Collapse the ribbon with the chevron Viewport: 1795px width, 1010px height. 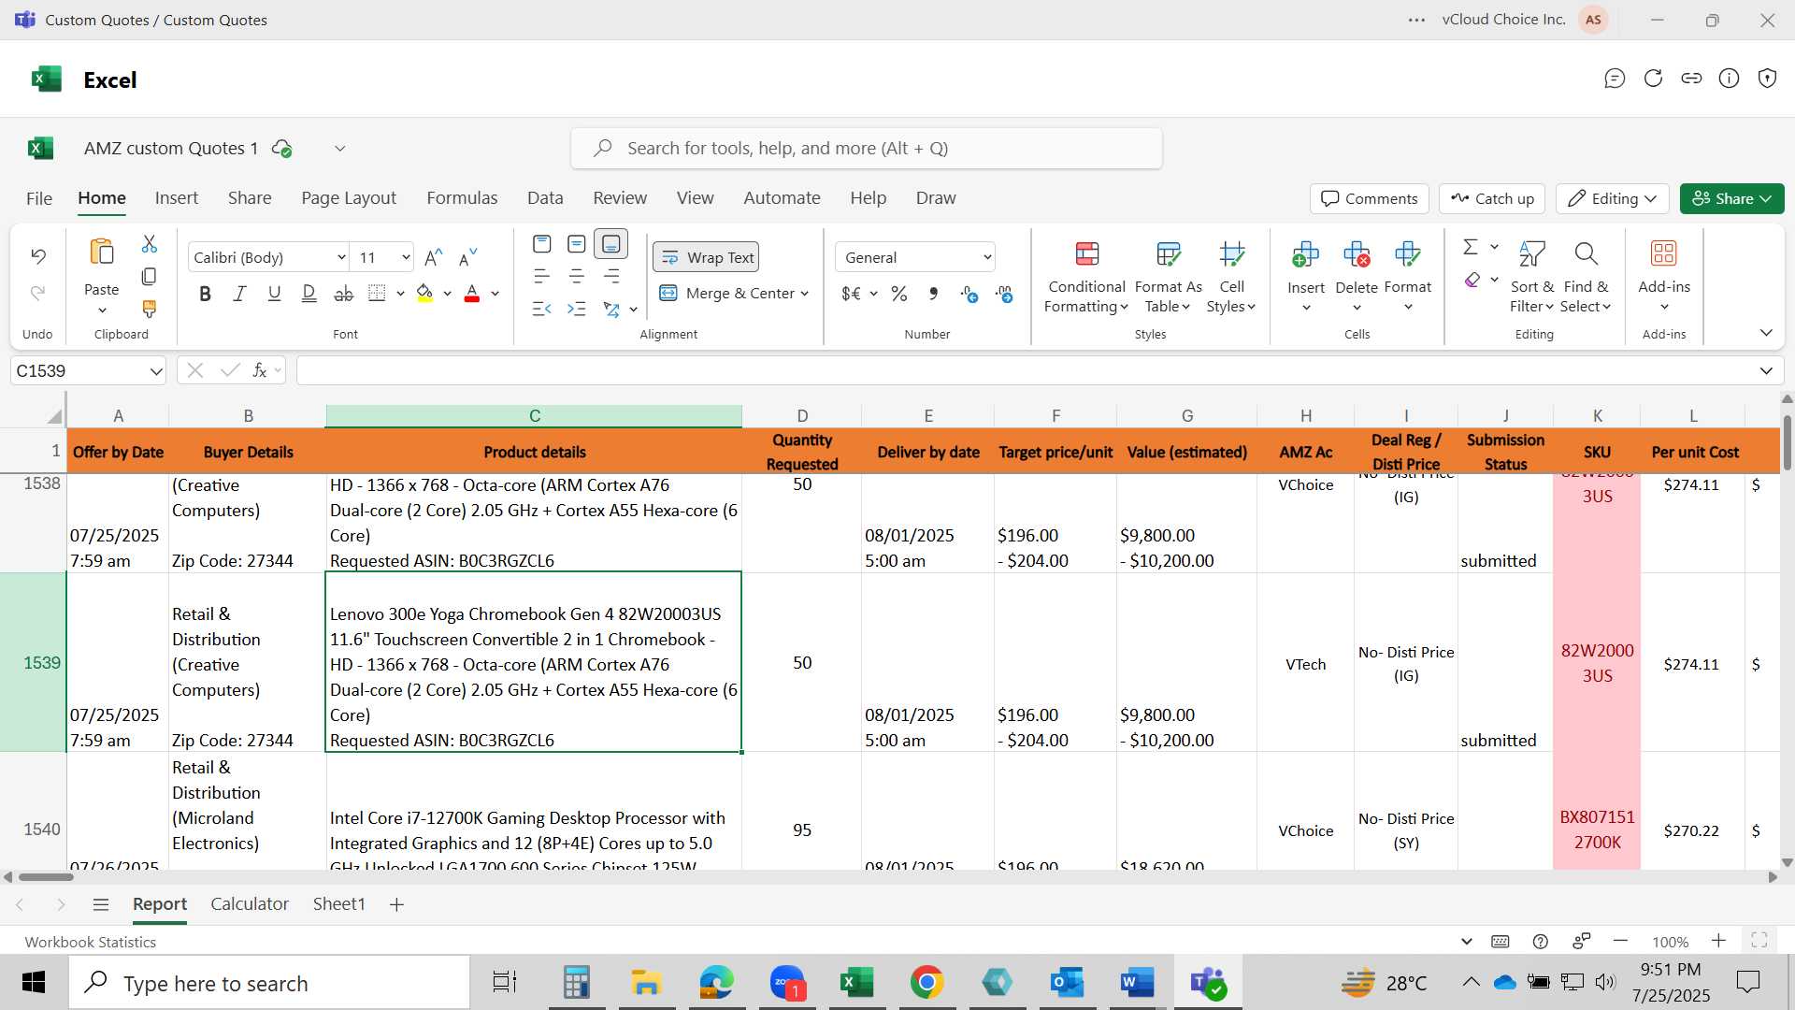(1766, 333)
